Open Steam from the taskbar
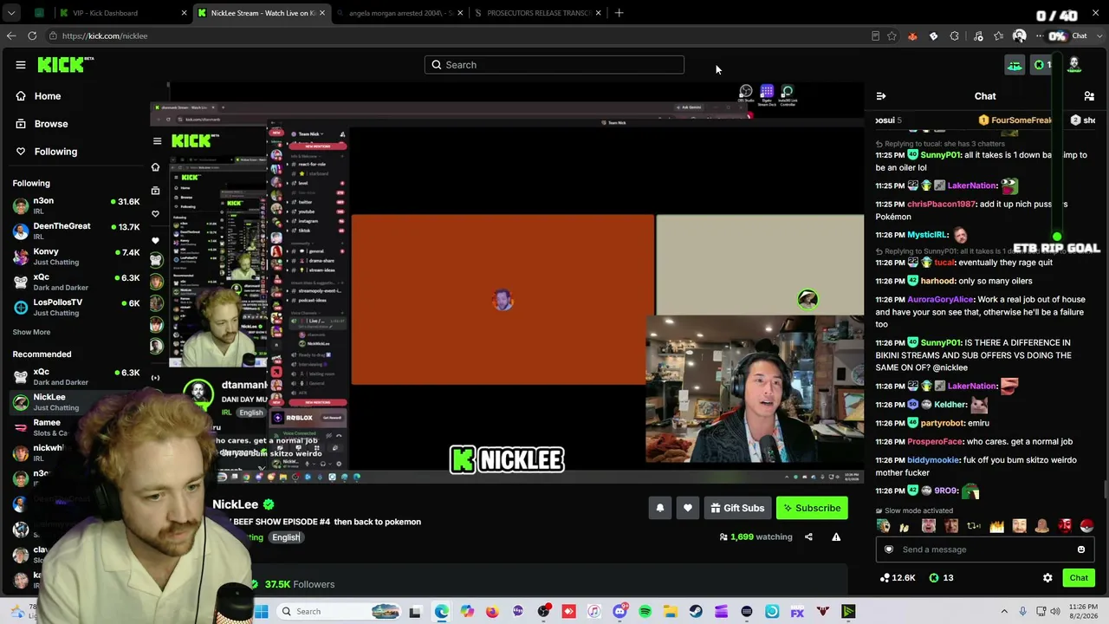Image resolution: width=1109 pixels, height=624 pixels. coord(696,612)
